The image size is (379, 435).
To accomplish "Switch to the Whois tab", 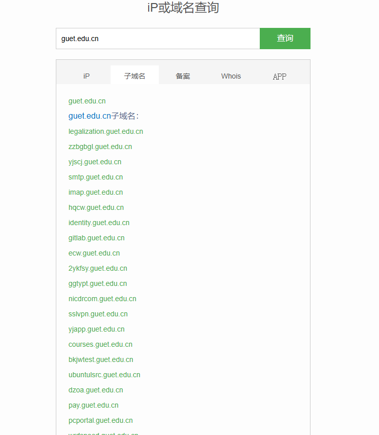I will [x=231, y=76].
